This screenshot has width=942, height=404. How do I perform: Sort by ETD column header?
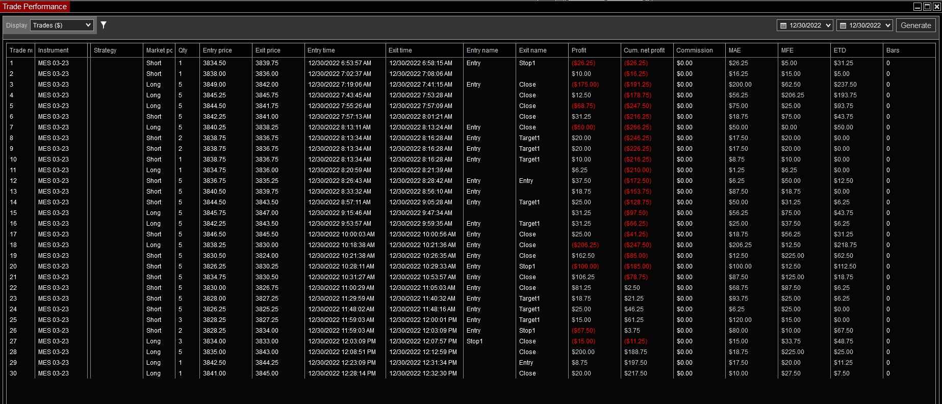coord(857,50)
